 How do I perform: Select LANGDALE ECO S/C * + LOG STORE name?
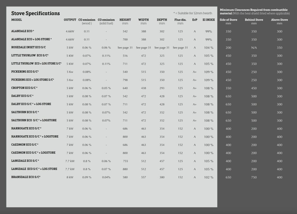point(34,169)
